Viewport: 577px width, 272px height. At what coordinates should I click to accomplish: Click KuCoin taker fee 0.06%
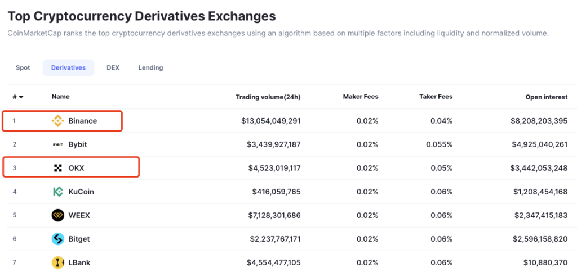442,192
